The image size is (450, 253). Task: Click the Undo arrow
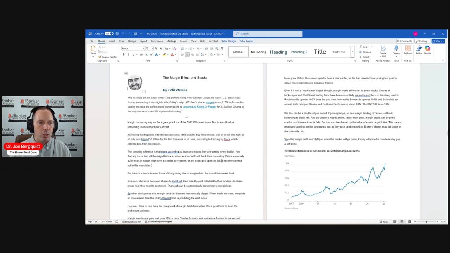click(123, 34)
